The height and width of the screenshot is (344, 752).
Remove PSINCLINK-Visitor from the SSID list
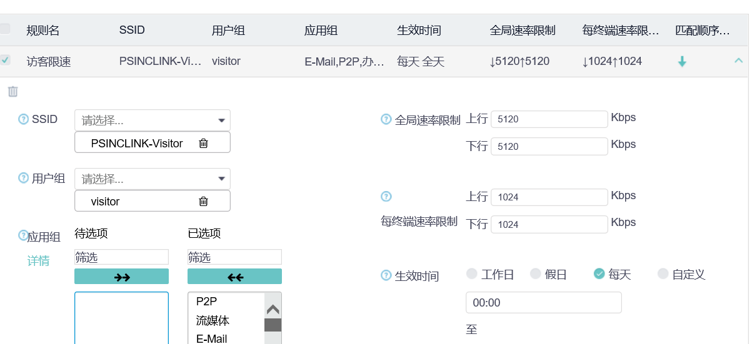coord(203,143)
